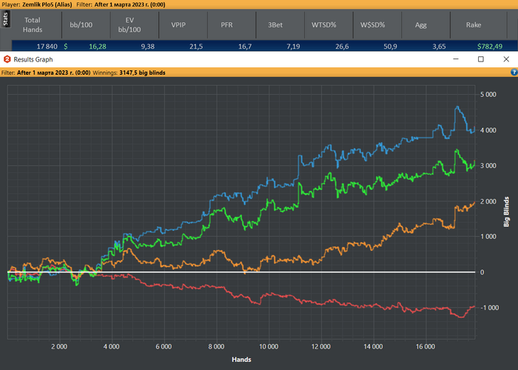Click the Agg column header

(421, 24)
